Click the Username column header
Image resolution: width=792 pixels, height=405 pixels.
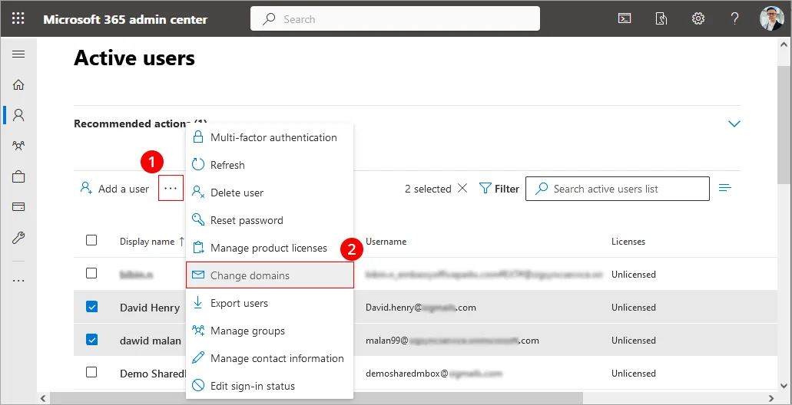pos(386,242)
